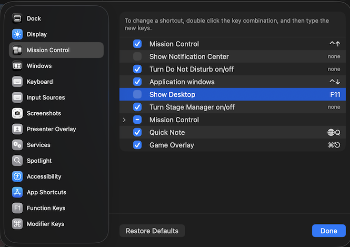Select the Display sun icon

(x=17, y=34)
